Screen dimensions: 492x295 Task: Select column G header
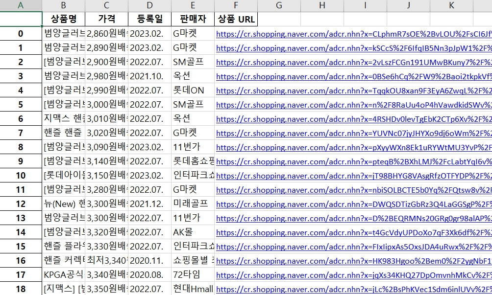[x=279, y=6]
